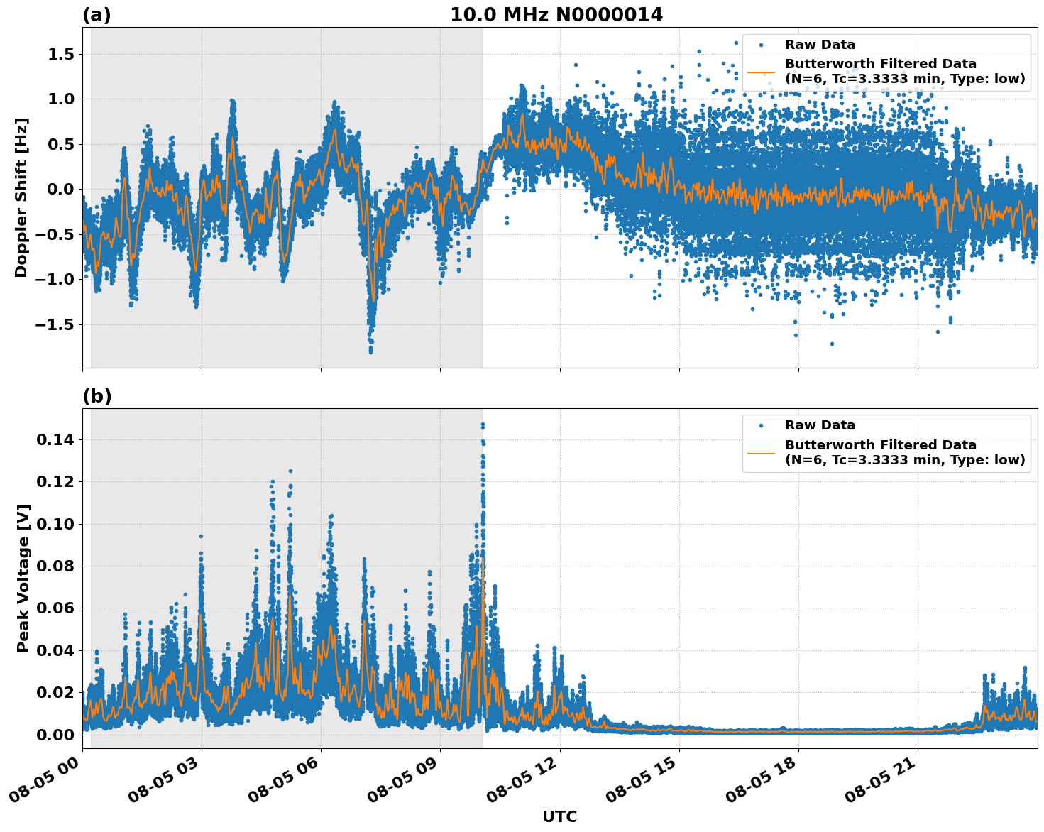Click 'Butterworth Filtered Data' legend text in panel (b)
This screenshot has width=1044, height=832.
(881, 445)
